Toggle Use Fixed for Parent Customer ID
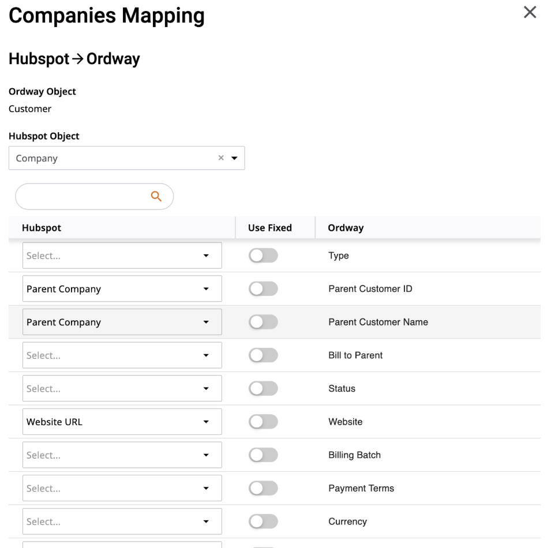Screen dimensions: 555x548 [x=263, y=288]
